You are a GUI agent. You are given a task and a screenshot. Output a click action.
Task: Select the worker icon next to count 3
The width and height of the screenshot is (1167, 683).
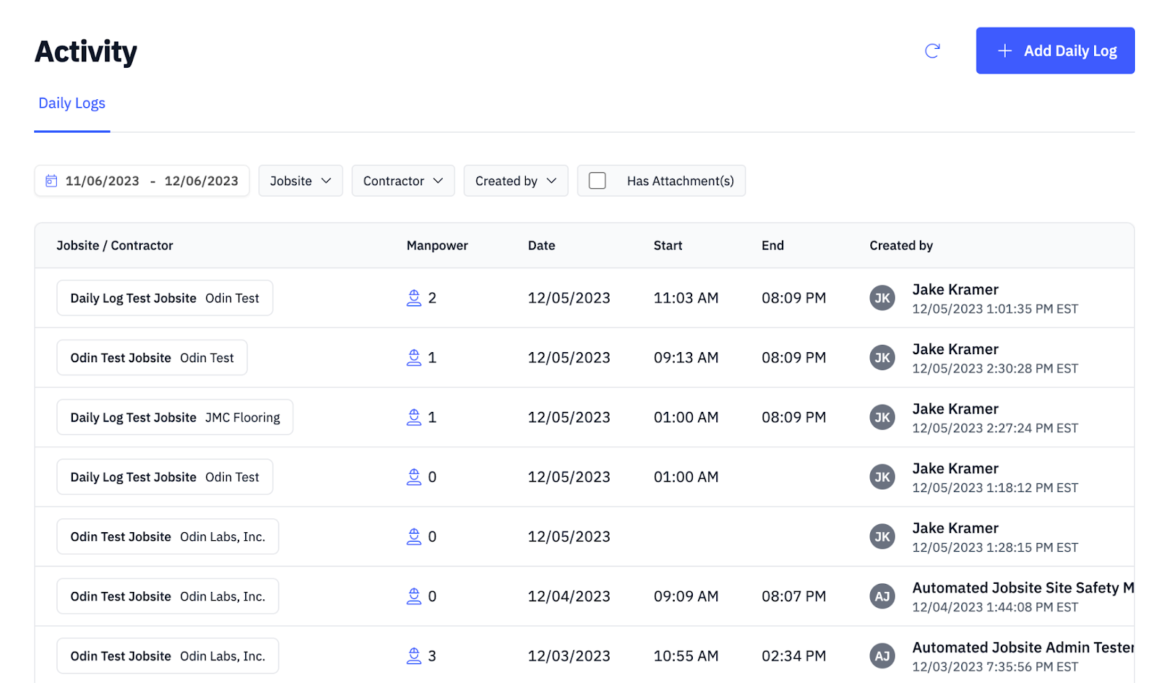point(414,655)
